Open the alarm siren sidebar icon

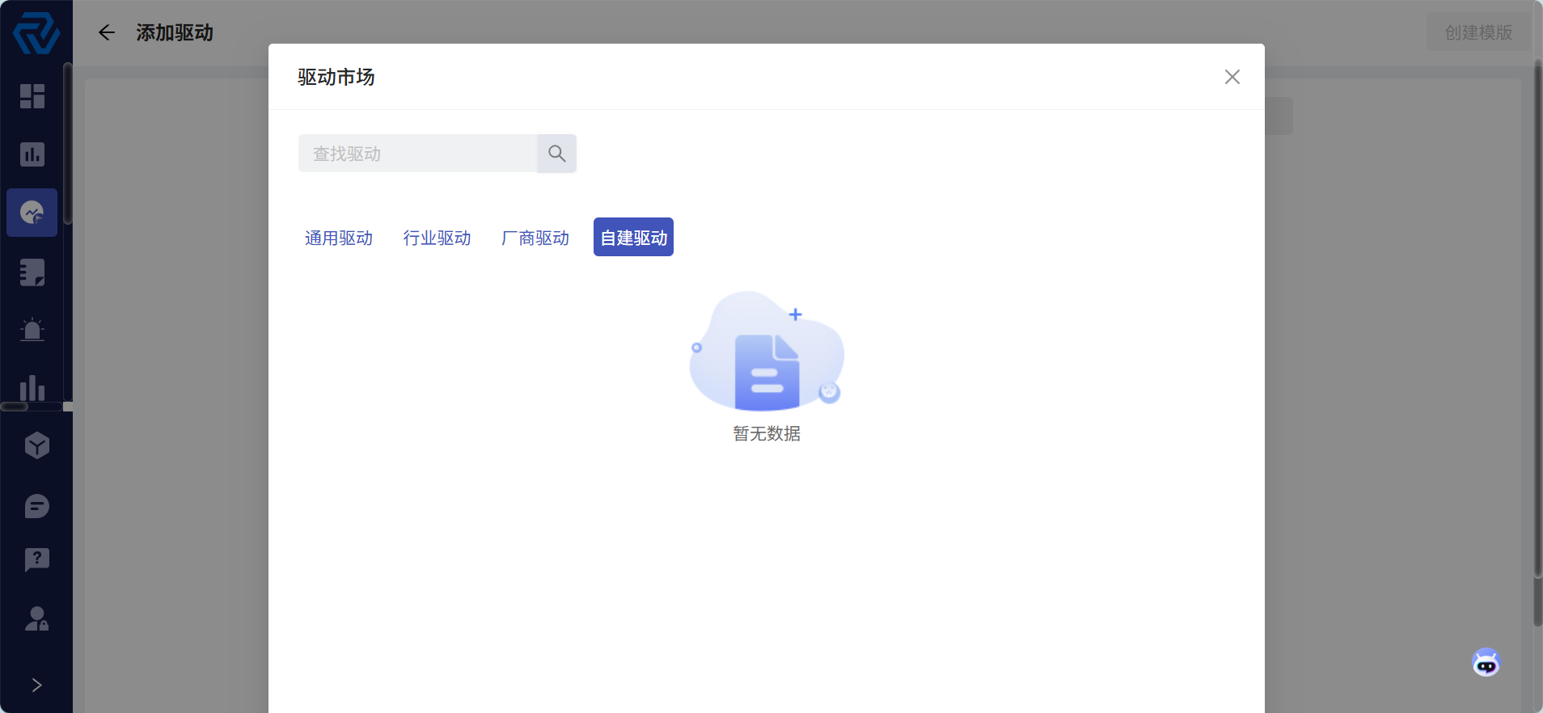coord(32,330)
